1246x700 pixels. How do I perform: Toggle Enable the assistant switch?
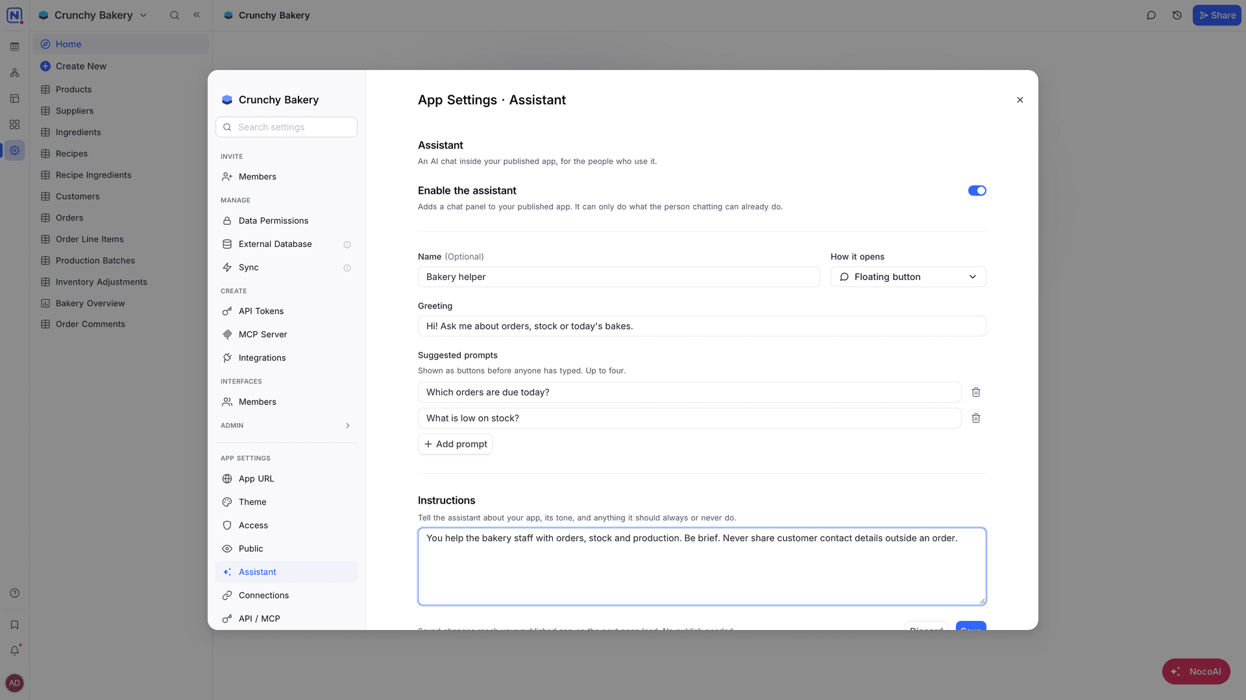[977, 191]
